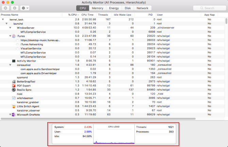Click the CPU LOAD graph
Screen dimensions: 228x147
coord(114,134)
